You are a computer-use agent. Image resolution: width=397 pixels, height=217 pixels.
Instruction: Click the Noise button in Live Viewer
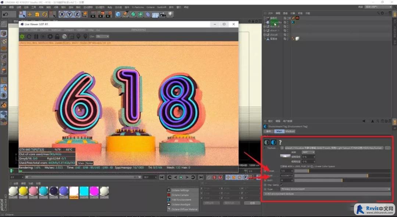point(89,163)
